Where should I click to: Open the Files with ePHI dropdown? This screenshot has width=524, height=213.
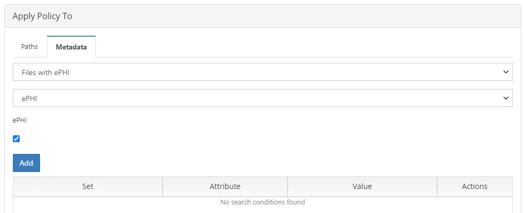[x=262, y=72]
